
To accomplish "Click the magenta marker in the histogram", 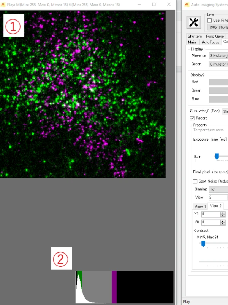I will 114,287.
